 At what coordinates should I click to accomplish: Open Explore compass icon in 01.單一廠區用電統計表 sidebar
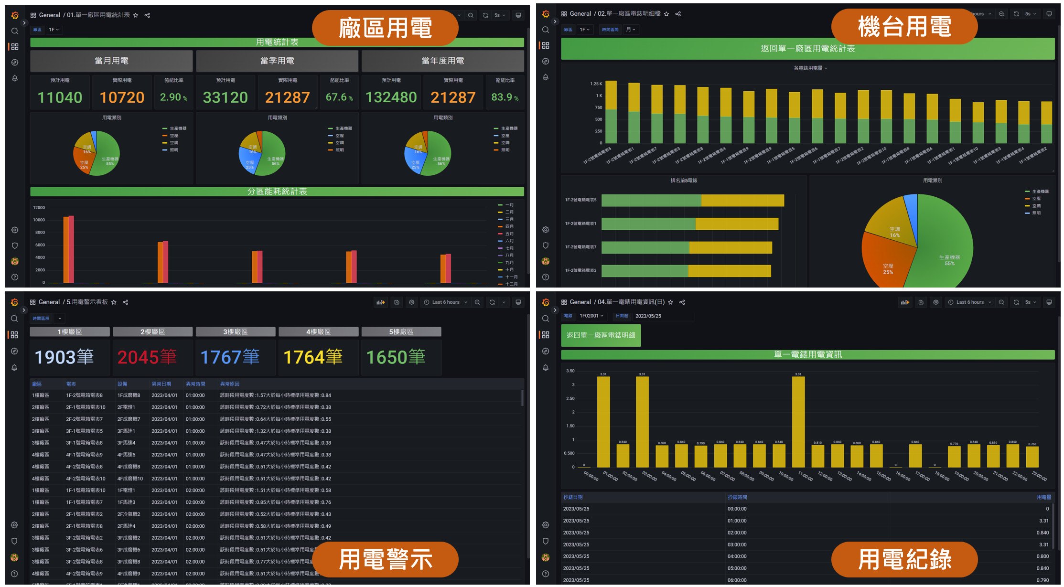[x=15, y=63]
